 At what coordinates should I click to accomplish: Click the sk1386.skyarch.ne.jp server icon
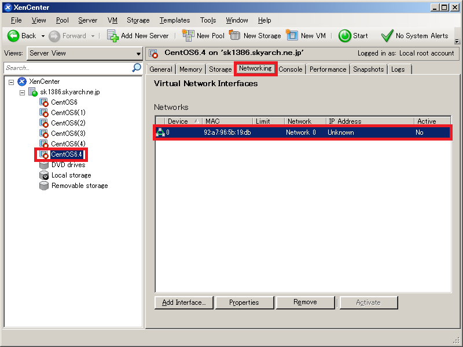(33, 92)
